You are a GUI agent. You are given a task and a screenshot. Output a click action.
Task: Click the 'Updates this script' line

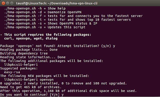click(x=45, y=27)
